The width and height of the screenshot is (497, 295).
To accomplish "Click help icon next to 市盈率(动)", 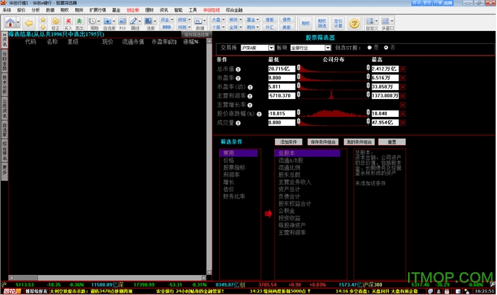I will [x=250, y=87].
